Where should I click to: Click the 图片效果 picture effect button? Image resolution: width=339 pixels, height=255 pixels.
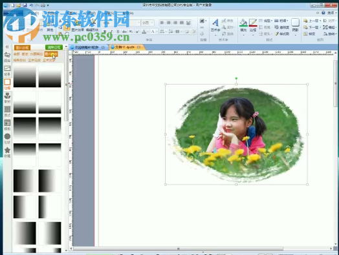click(78, 26)
